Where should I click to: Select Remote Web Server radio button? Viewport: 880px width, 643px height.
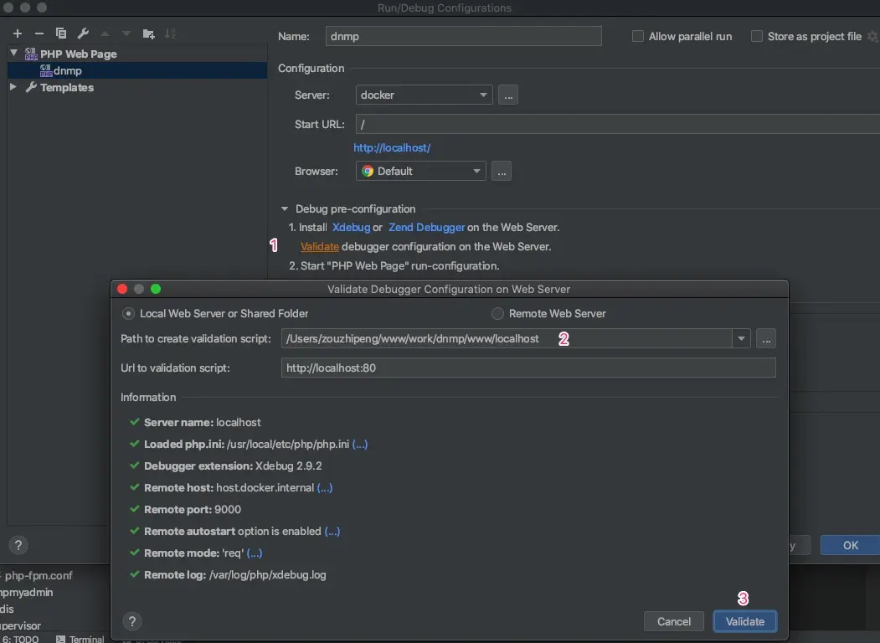[497, 314]
